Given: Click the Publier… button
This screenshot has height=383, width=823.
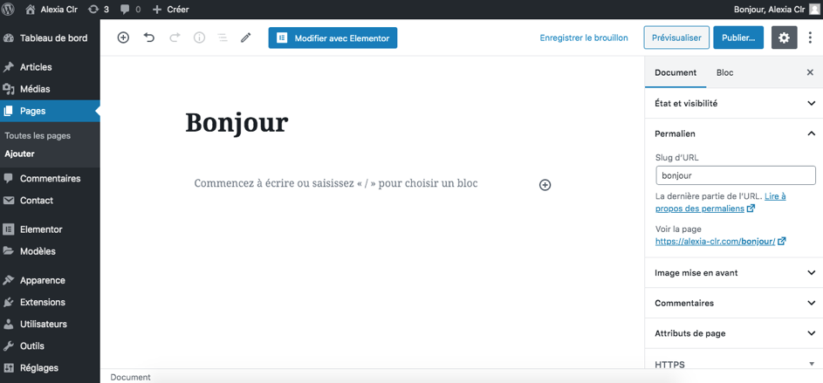Looking at the screenshot, I should click(738, 38).
